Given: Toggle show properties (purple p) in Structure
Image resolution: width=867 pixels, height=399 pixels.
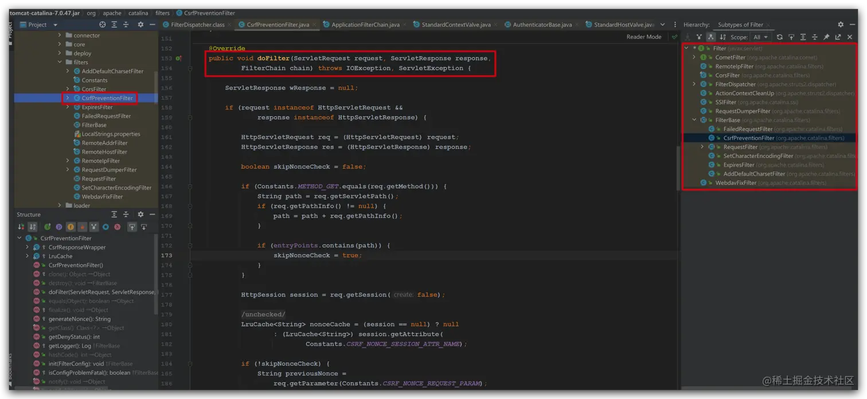Looking at the screenshot, I should pos(59,227).
